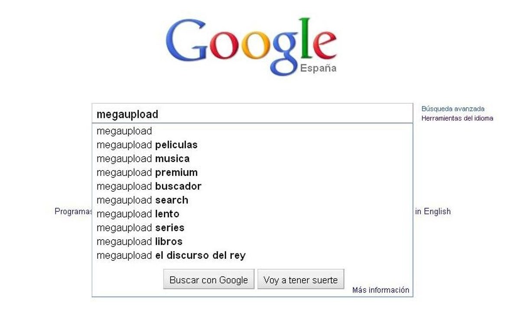This screenshot has width=520, height=326.
Task: Open the Más información link
Action: point(380,290)
